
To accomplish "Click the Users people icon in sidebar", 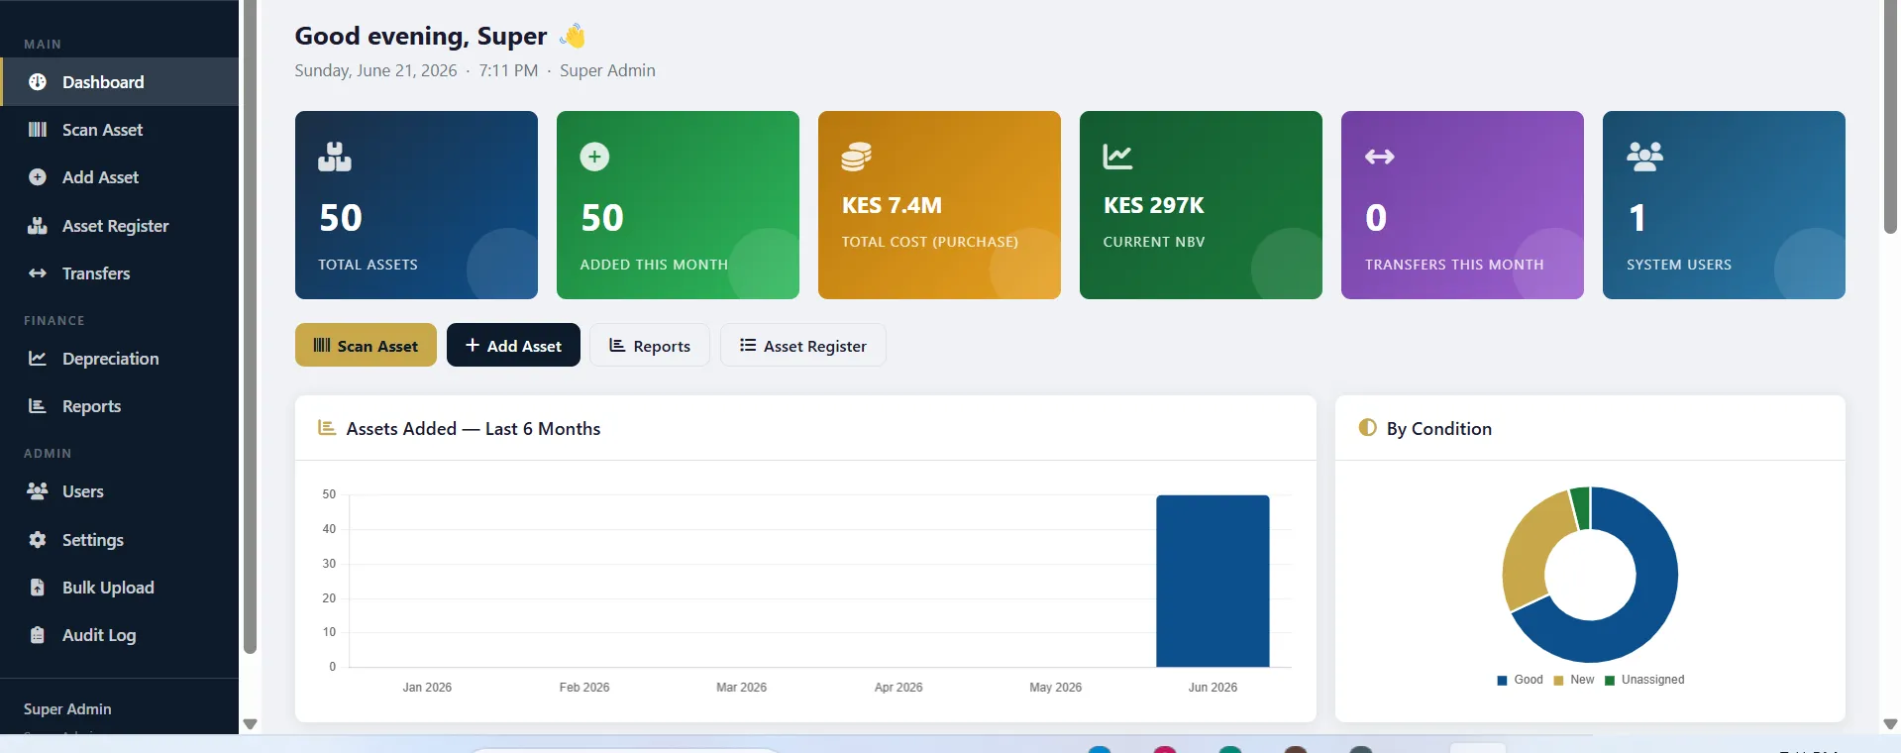I will [x=38, y=491].
